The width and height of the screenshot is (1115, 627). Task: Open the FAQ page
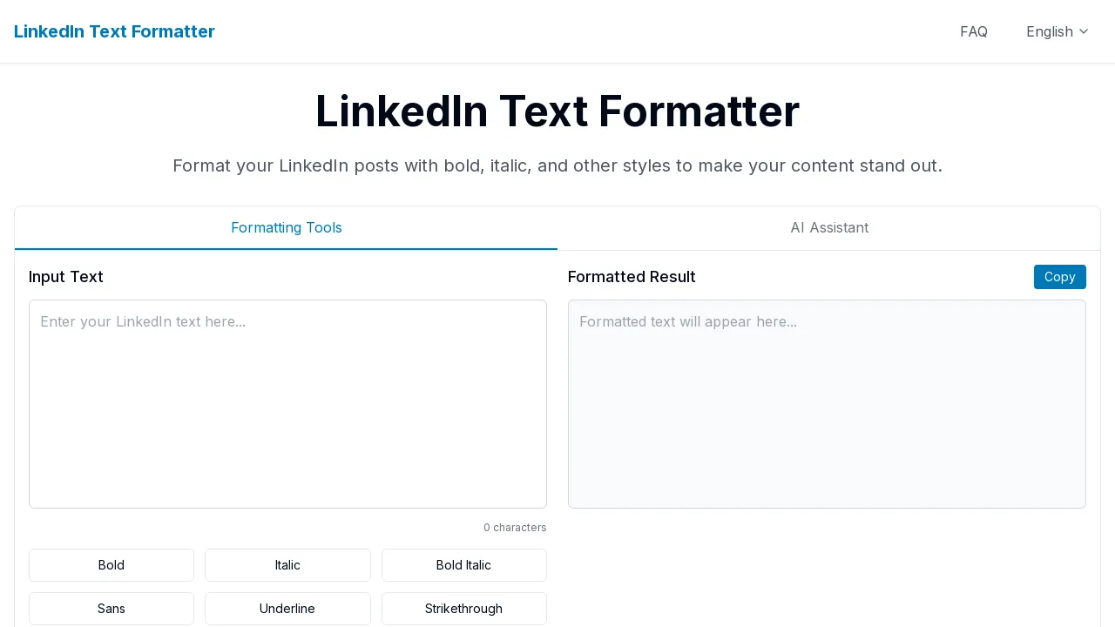click(974, 31)
